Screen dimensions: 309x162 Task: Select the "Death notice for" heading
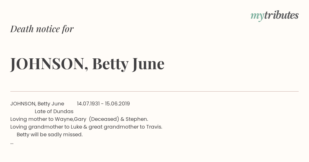42,29
